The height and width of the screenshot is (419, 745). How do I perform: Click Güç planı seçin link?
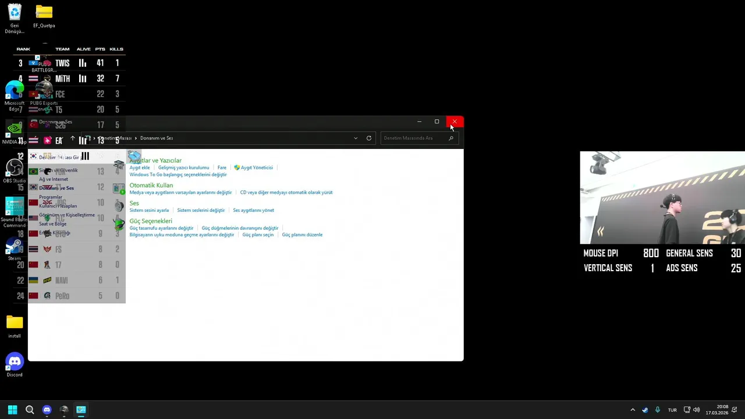coord(258,235)
